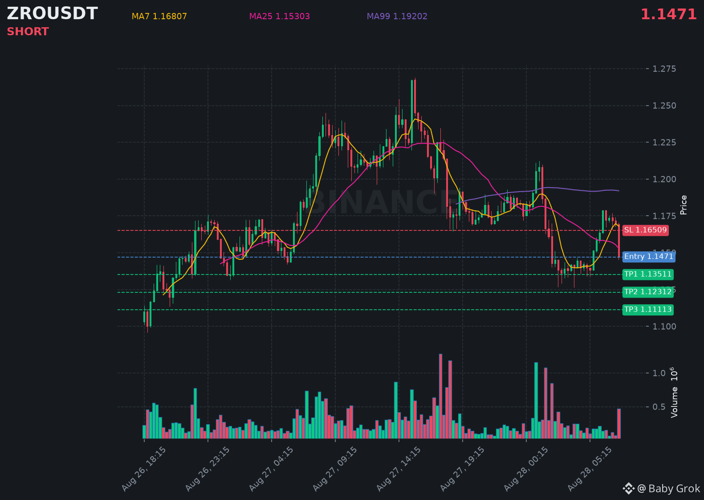
Task: Click the MA99 1.19202 legend entry
Action: [397, 16]
